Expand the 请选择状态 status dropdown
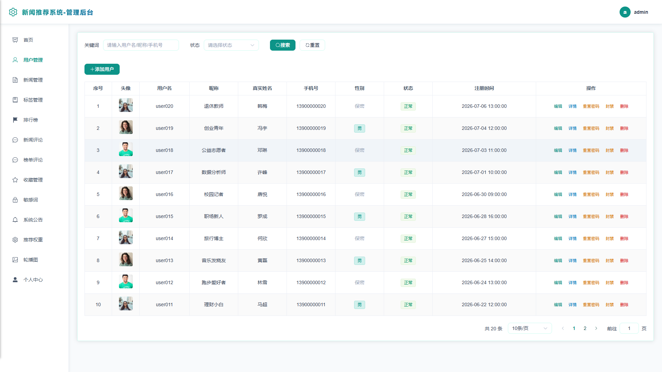Screen dimensions: 662x372 [x=231, y=45]
